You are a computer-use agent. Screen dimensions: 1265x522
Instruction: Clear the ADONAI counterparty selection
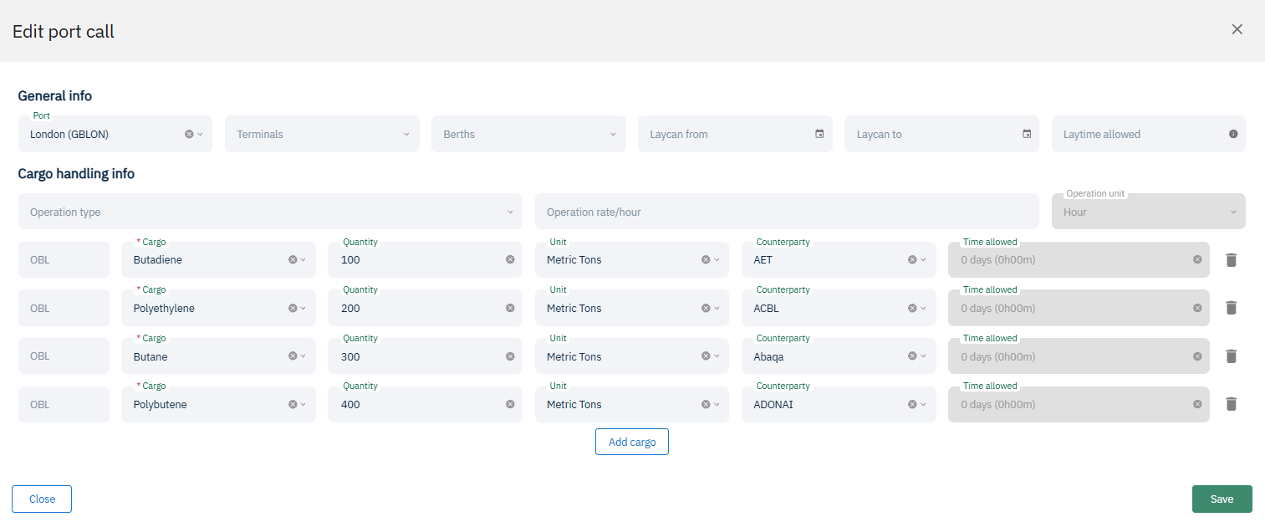click(912, 404)
